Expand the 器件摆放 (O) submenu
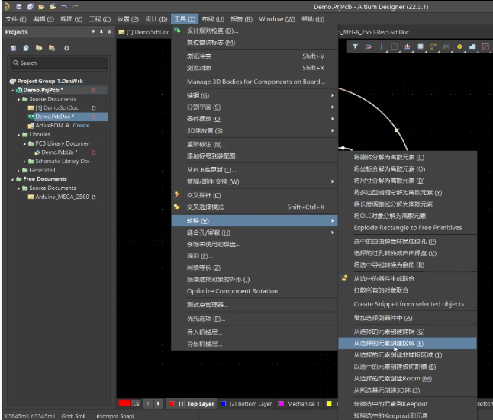The image size is (493, 420). click(255, 119)
